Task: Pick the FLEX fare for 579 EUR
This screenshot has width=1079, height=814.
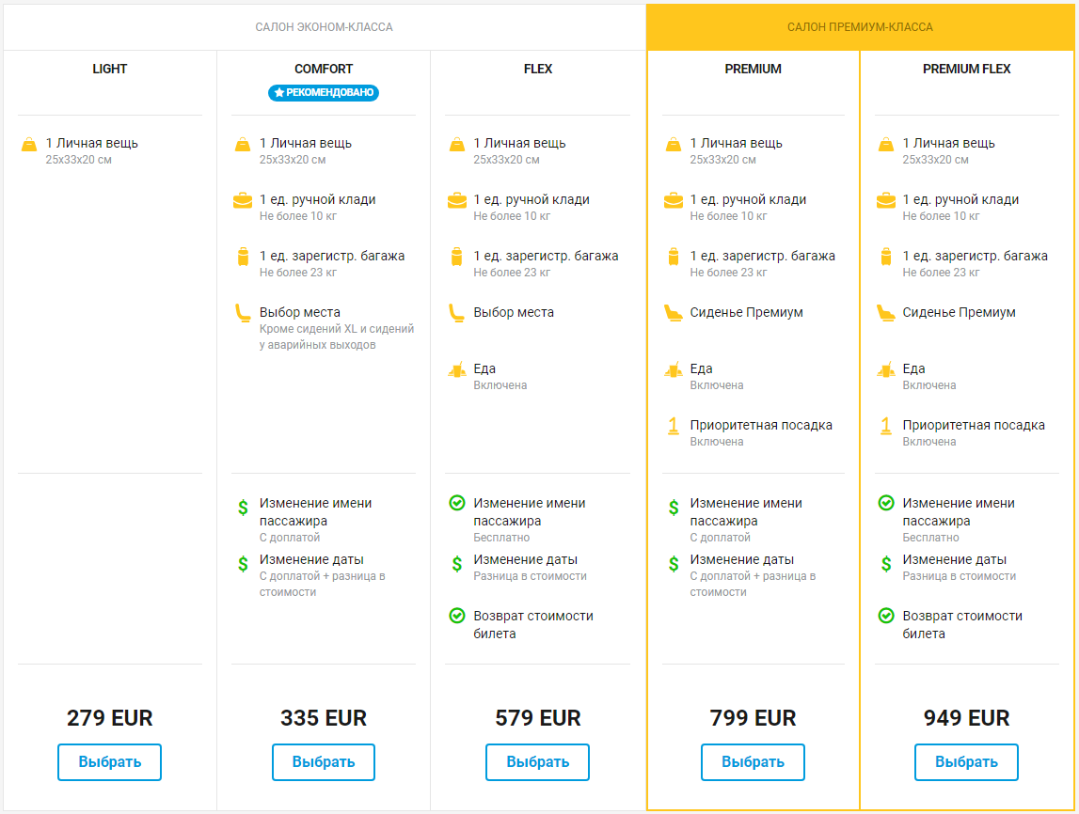Action: [x=537, y=761]
